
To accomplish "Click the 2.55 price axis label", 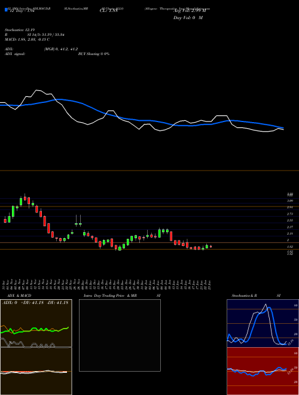I will pos(290,220).
